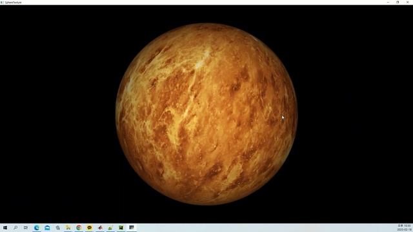Switch to the SphereTexture window taskbar icon
The width and height of the screenshot is (413, 232).
[132, 227]
